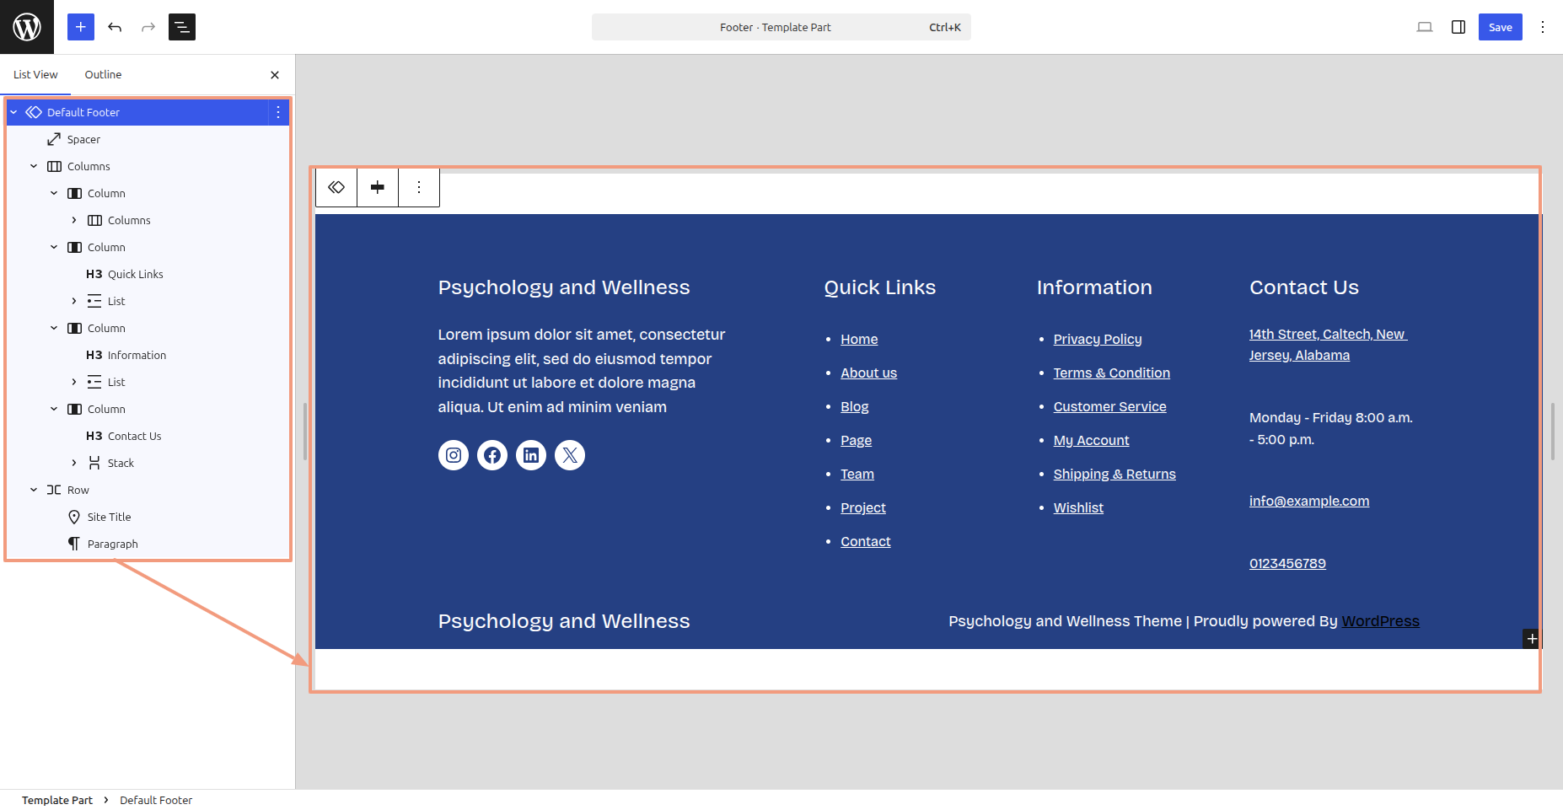The height and width of the screenshot is (810, 1563).
Task: Click the 0123456789 phone link
Action: (1287, 563)
